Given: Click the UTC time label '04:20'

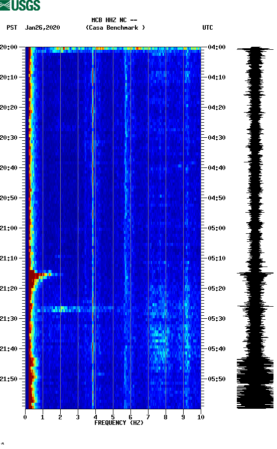Looking at the screenshot, I should (217, 108).
